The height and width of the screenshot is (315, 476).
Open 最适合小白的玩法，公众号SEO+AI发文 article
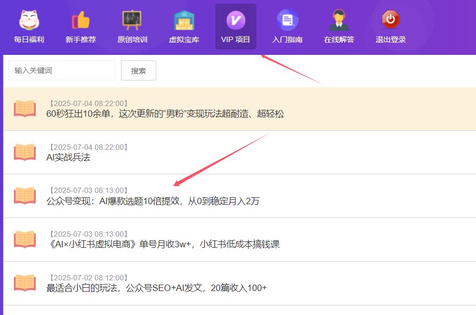pyautogui.click(x=156, y=288)
